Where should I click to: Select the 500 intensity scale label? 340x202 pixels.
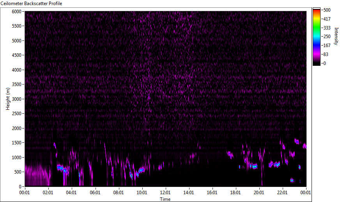(x=327, y=10)
